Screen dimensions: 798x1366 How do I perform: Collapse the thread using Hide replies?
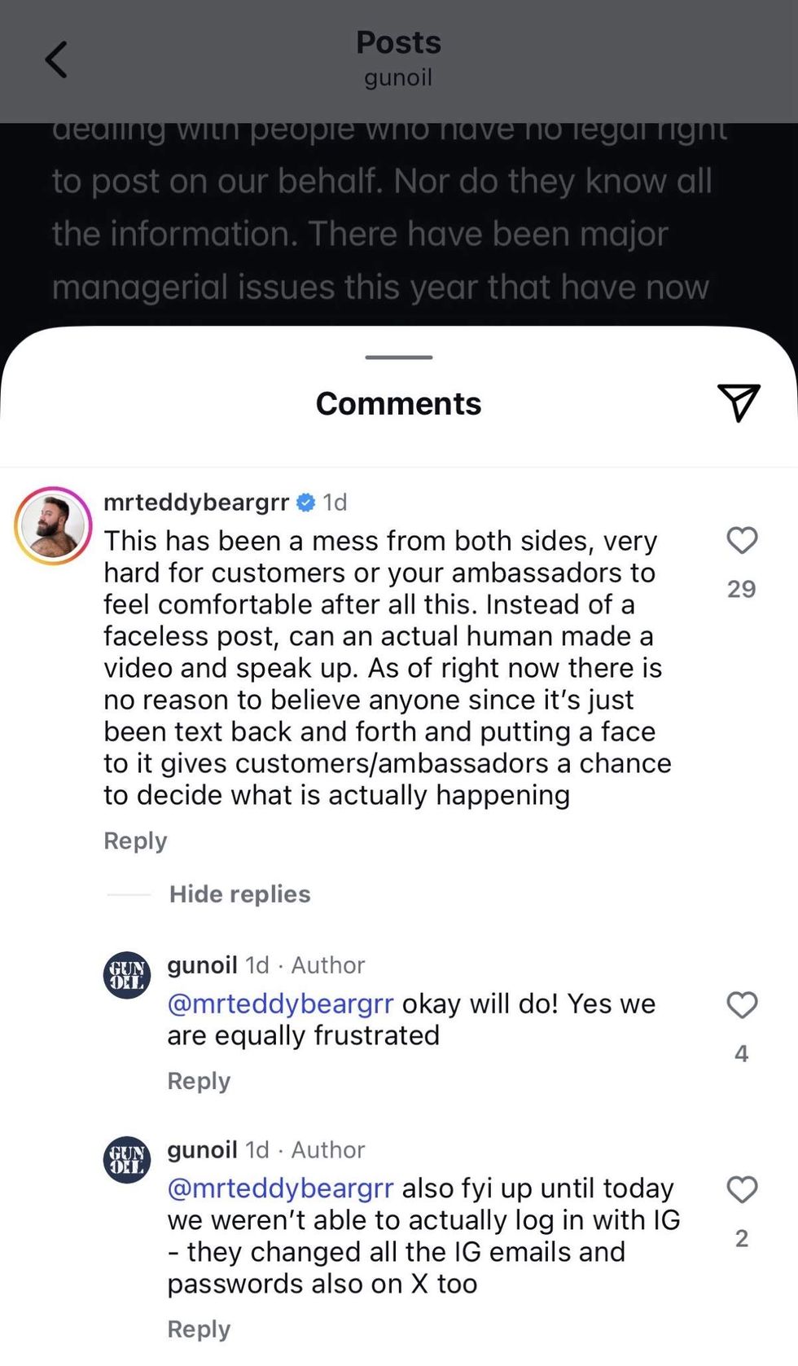(239, 894)
